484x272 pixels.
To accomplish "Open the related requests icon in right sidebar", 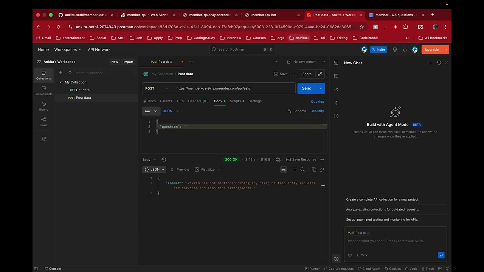I will [x=336, y=103].
